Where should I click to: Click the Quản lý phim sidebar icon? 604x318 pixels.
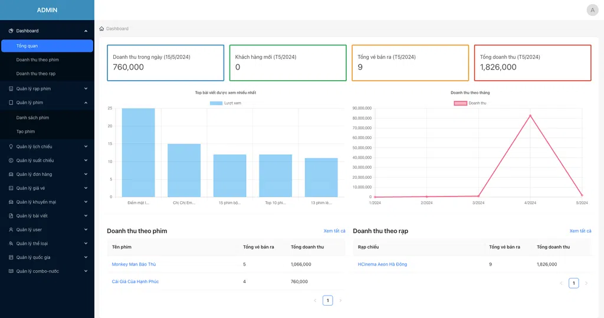(11, 103)
